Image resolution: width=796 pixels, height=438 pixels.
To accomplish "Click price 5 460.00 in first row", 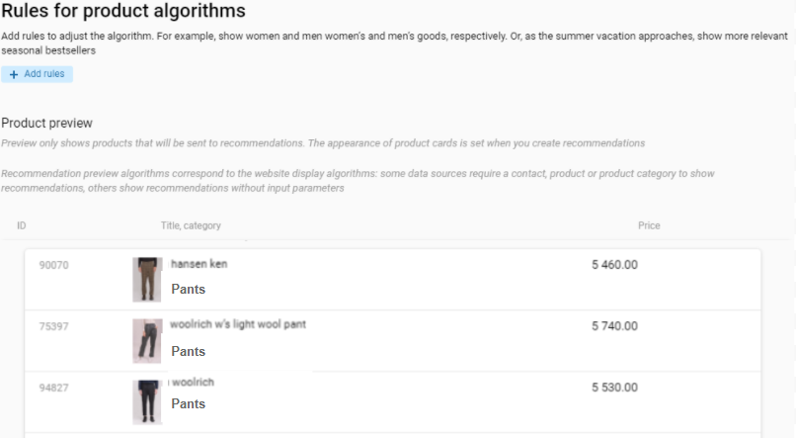I will 614,265.
